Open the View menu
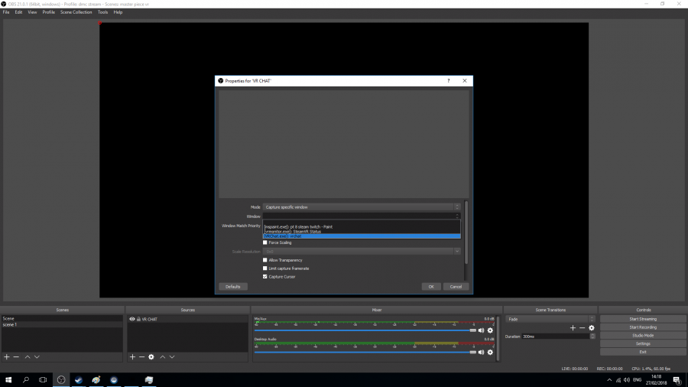This screenshot has width=688, height=387. tap(32, 12)
